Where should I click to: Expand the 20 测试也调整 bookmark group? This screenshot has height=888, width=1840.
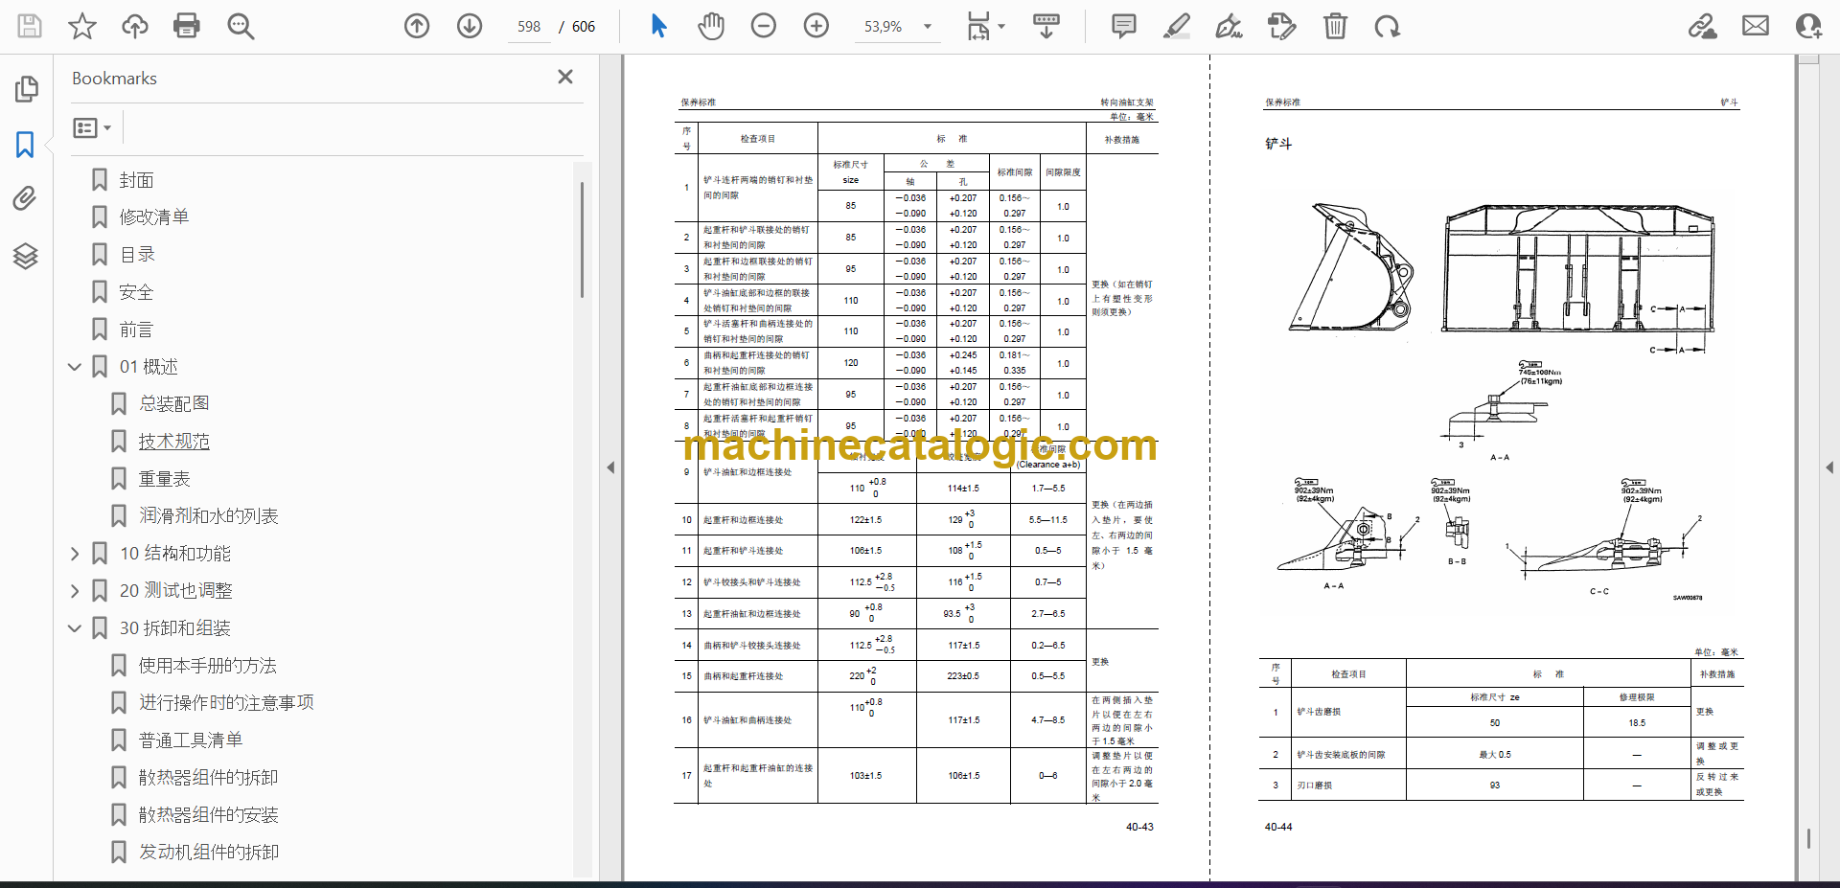pos(75,591)
